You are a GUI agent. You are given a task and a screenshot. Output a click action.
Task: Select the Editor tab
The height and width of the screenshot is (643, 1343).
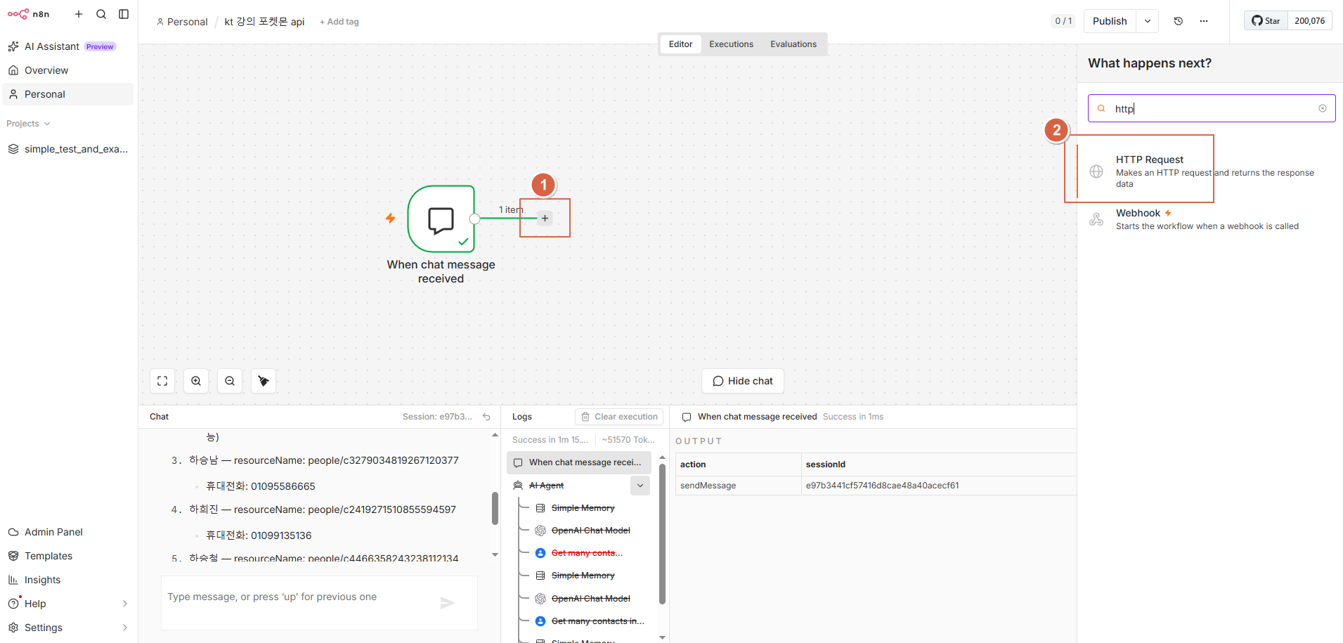click(680, 44)
